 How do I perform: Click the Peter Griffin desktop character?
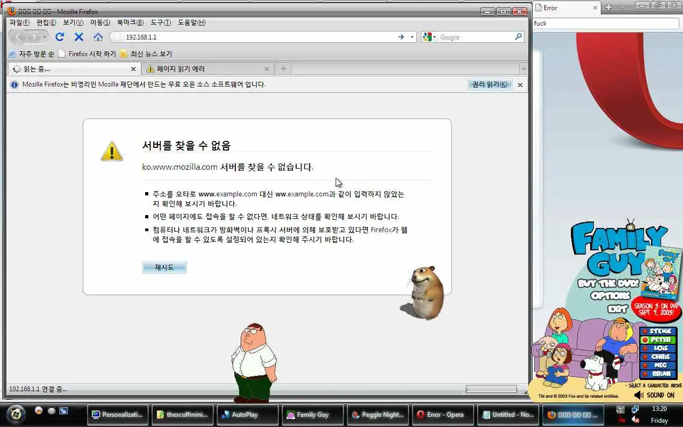point(253,362)
